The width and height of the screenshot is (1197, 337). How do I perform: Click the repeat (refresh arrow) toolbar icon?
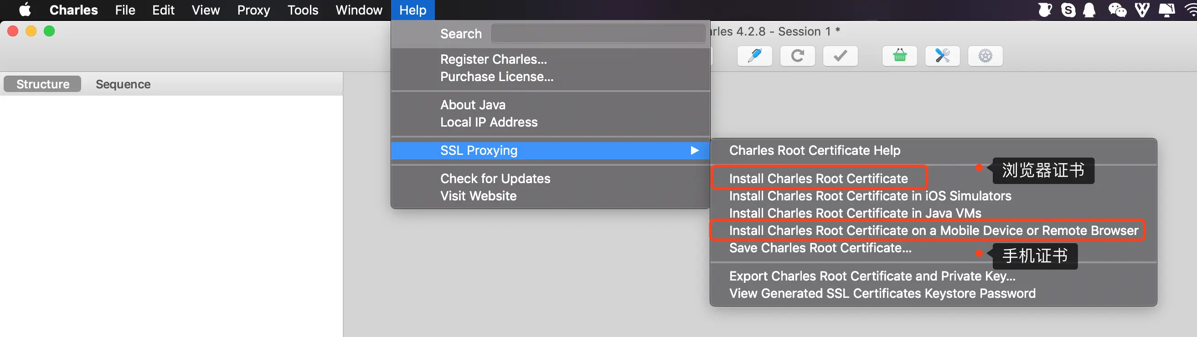pyautogui.click(x=797, y=56)
